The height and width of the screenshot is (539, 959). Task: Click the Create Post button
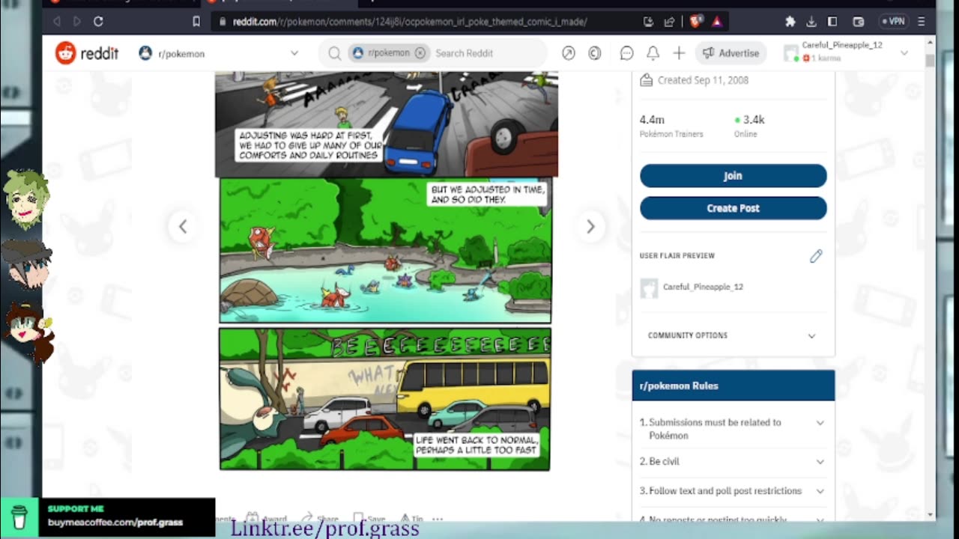(733, 208)
